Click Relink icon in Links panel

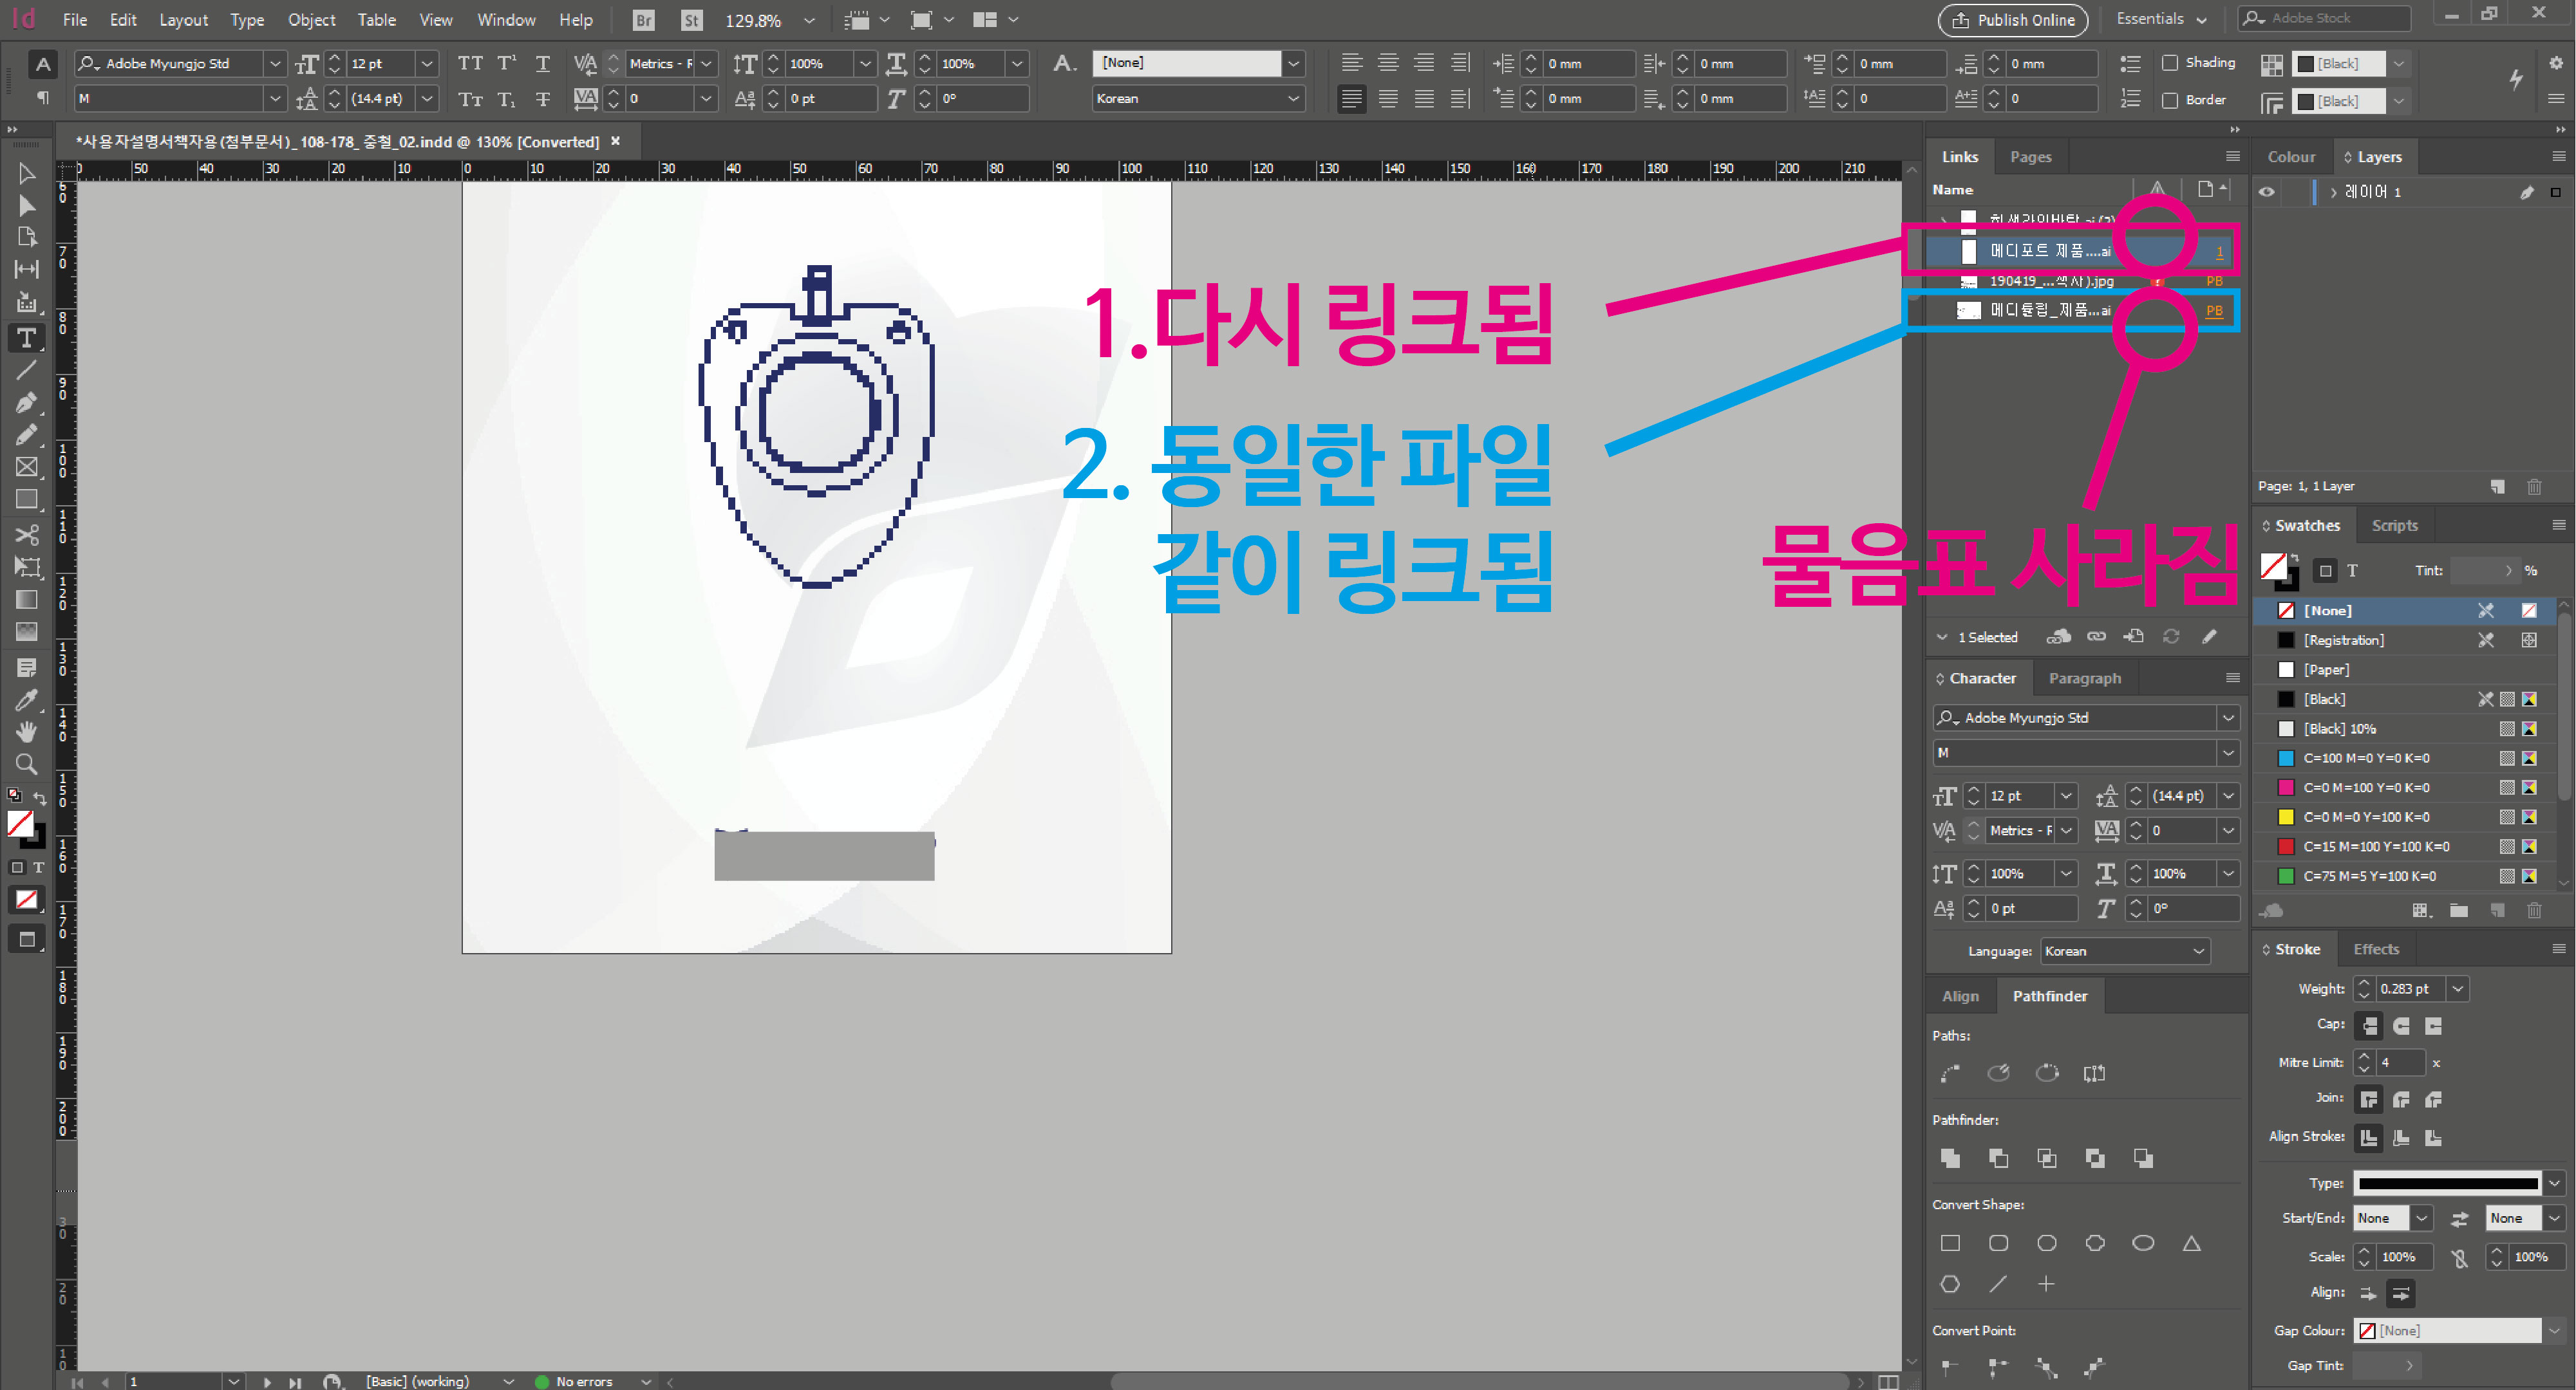pyautogui.click(x=2096, y=636)
